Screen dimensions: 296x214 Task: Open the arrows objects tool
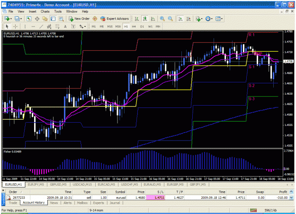[x=81, y=27]
